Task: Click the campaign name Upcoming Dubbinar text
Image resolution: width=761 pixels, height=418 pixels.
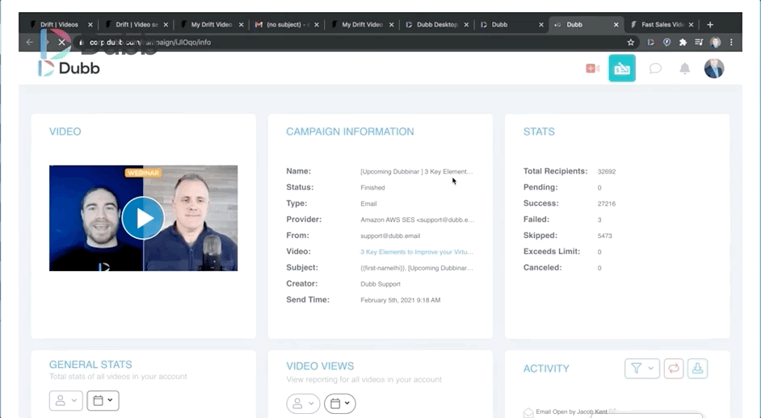Action: [416, 171]
